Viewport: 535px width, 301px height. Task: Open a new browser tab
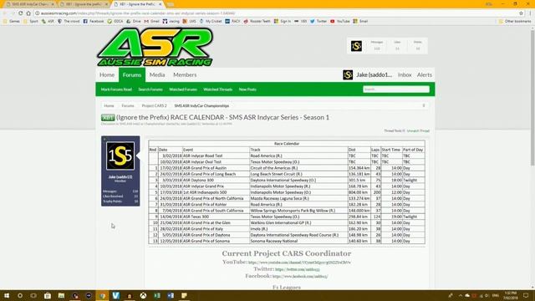click(x=171, y=4)
